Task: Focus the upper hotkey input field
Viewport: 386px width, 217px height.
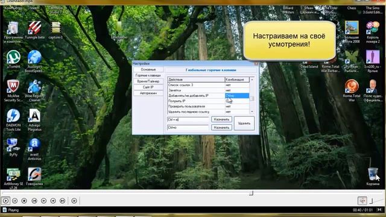Action: (x=188, y=119)
